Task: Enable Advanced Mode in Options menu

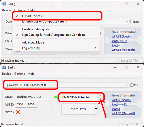Action: point(57,42)
